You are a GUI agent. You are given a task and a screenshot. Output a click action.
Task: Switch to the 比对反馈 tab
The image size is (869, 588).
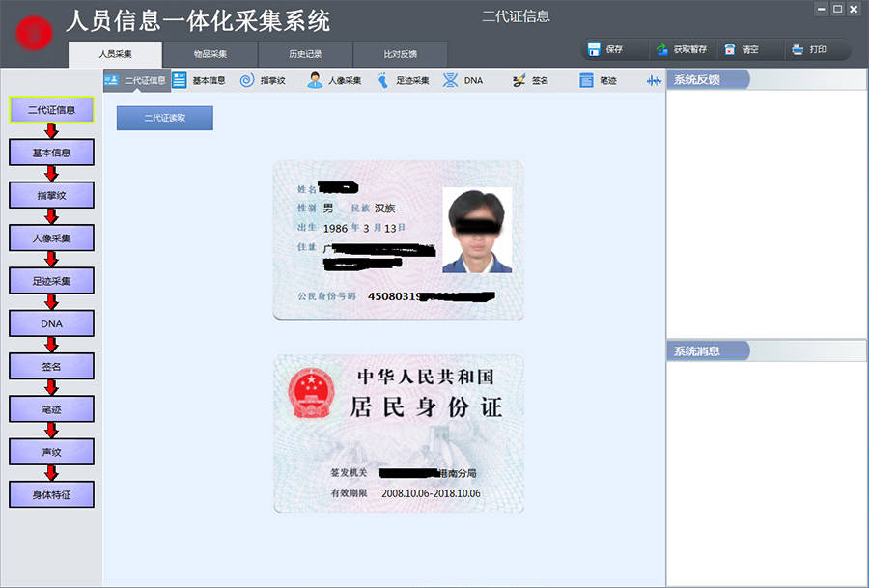pos(400,54)
